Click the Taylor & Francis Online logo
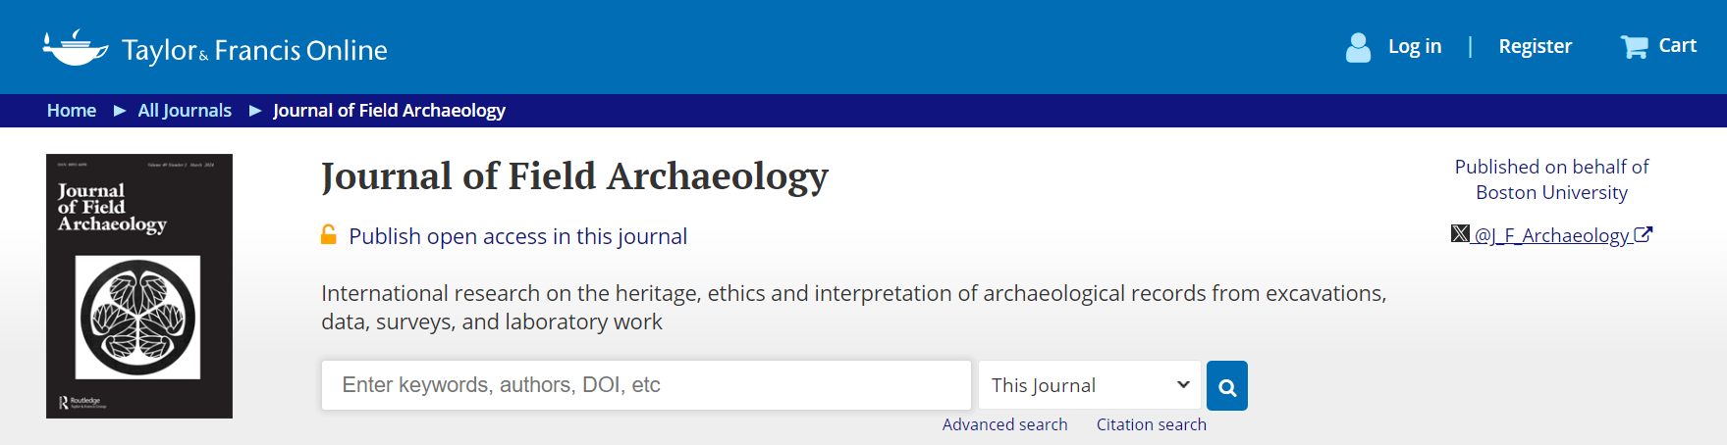1727x445 pixels. coord(215,48)
